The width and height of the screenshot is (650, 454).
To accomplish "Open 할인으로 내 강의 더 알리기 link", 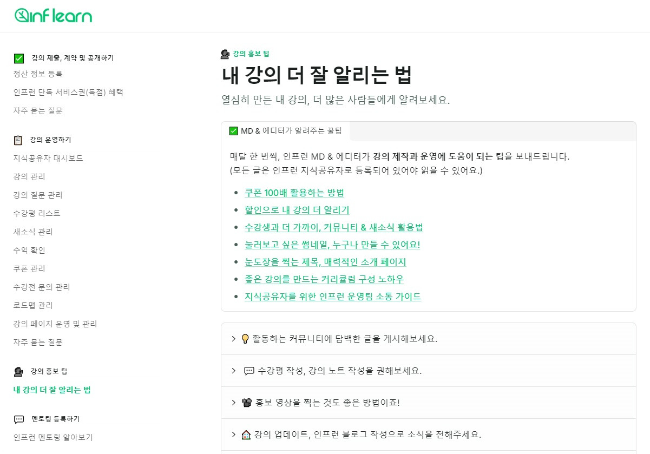I will tap(297, 210).
